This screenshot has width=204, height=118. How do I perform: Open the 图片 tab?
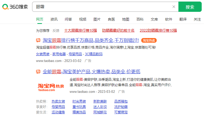click(97, 19)
